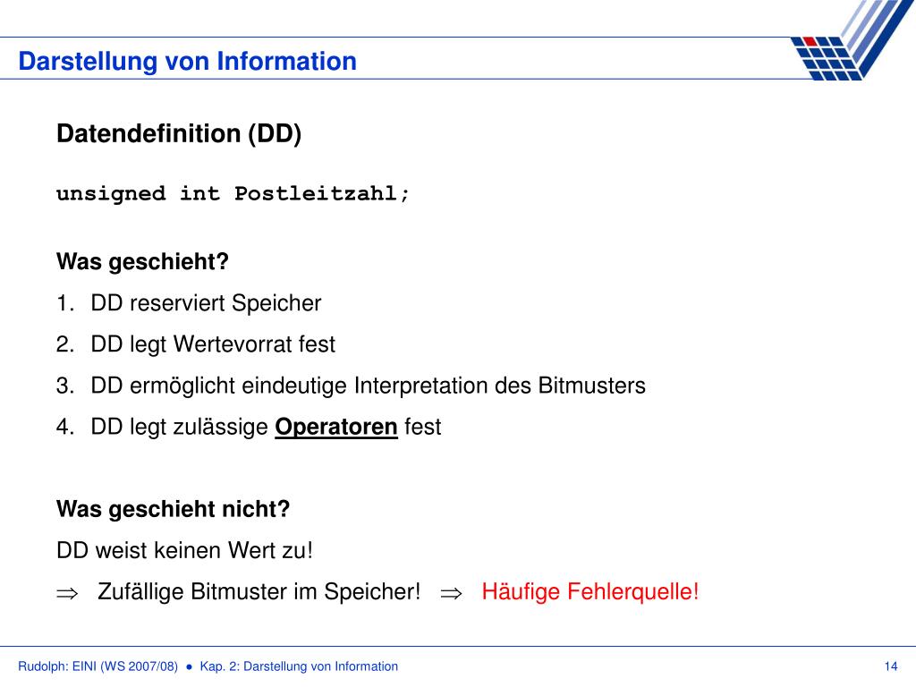Viewport: 916px width, 687px height.
Task: Select list item number 4 about zulässige Operatoren
Action: click(249, 427)
